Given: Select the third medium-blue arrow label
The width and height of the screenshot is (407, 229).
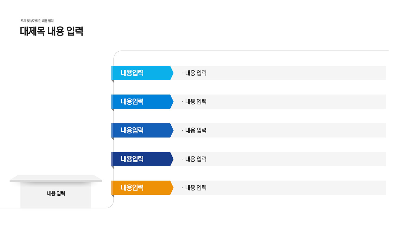Looking at the screenshot, I should point(142,131).
